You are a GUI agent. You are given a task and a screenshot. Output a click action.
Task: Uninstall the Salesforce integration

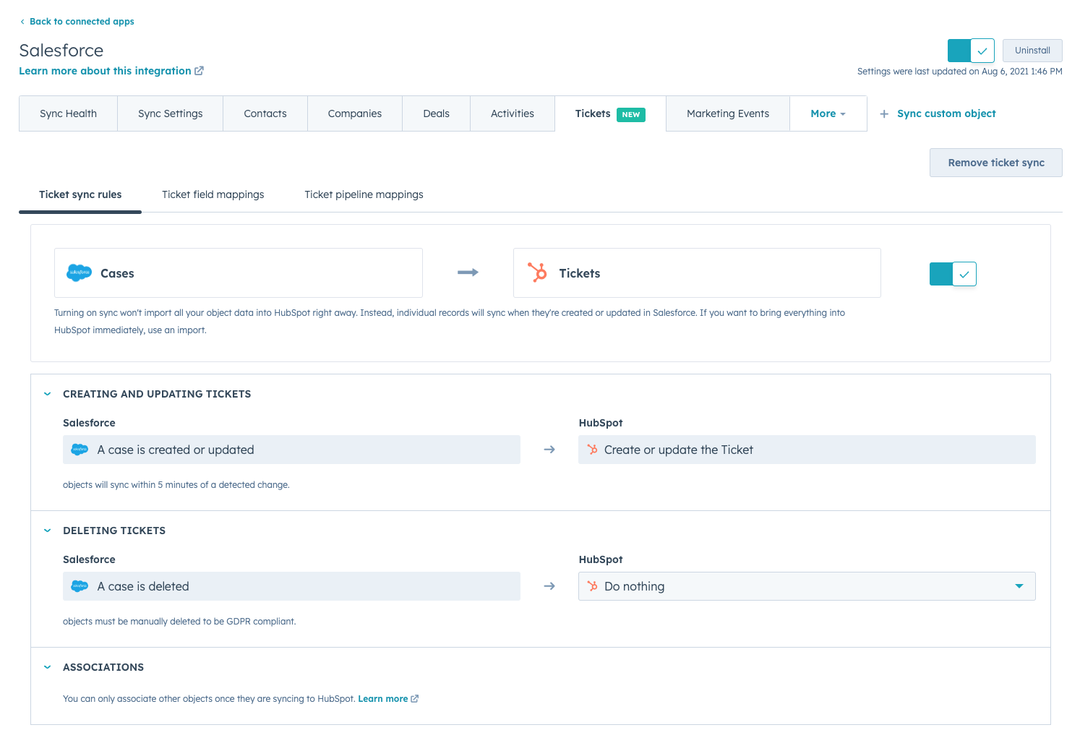click(1032, 51)
